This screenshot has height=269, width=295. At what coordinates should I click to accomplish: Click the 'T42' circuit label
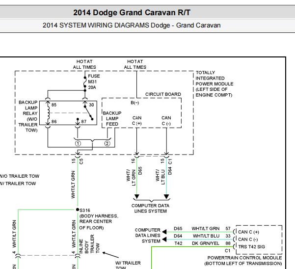tap(178, 243)
